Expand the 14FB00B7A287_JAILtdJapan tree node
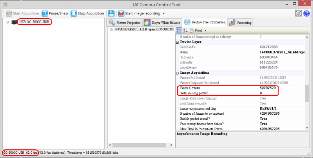 pos(111,30)
